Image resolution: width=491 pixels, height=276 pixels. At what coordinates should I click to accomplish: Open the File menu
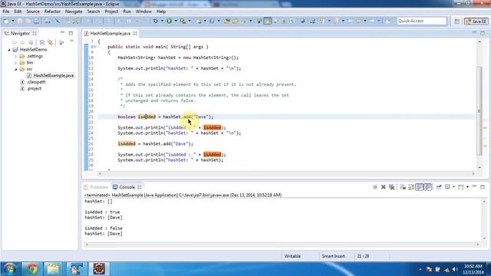click(x=6, y=11)
